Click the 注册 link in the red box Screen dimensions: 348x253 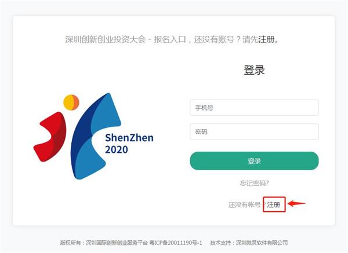pos(273,204)
